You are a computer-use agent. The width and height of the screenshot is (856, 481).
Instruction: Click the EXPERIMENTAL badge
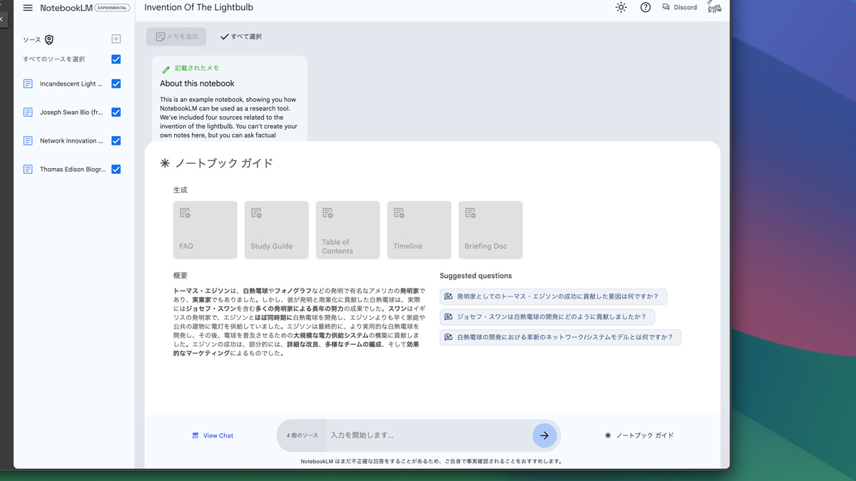[112, 8]
